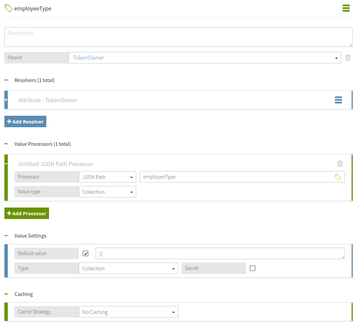Open the Processor JSON Path dropdown
The width and height of the screenshot is (356, 328).
click(x=107, y=177)
